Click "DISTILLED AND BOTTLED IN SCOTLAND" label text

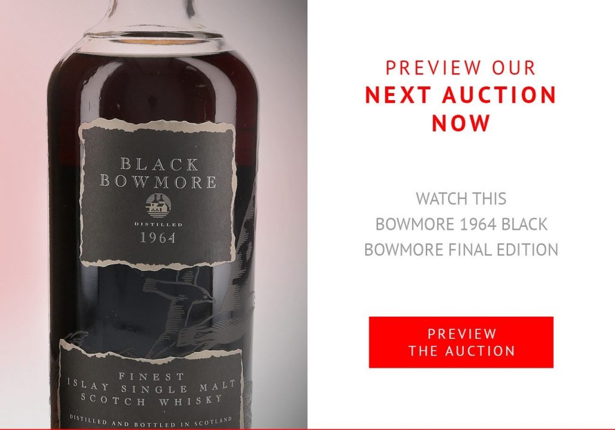[151, 422]
